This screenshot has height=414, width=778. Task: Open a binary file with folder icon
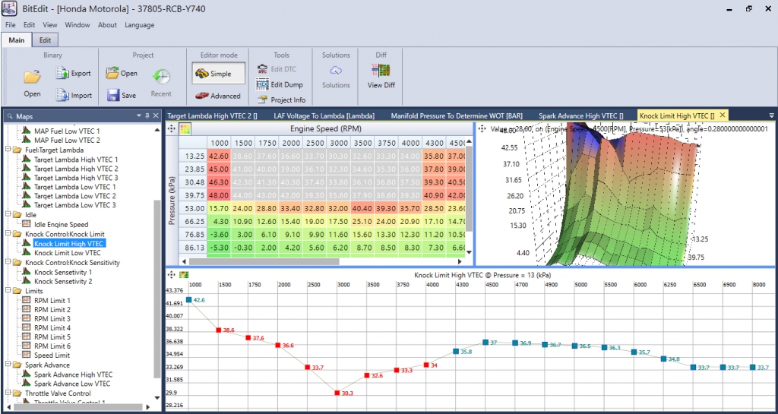(32, 84)
